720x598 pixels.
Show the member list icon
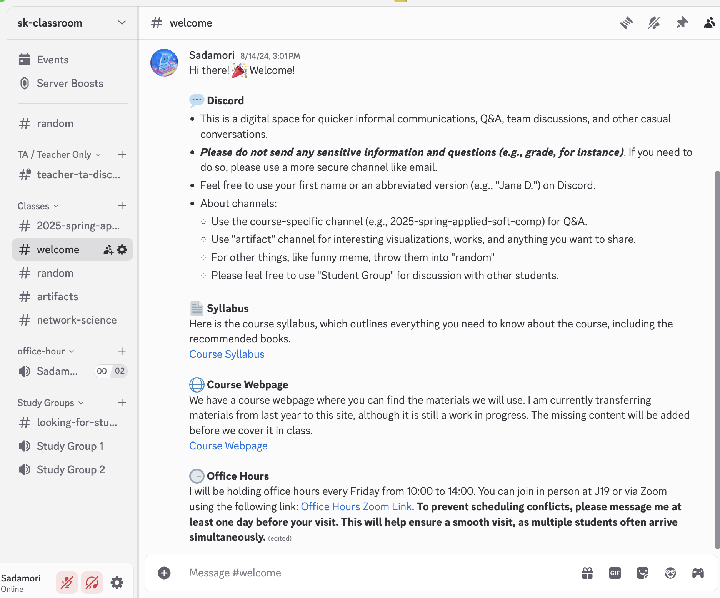coord(710,23)
